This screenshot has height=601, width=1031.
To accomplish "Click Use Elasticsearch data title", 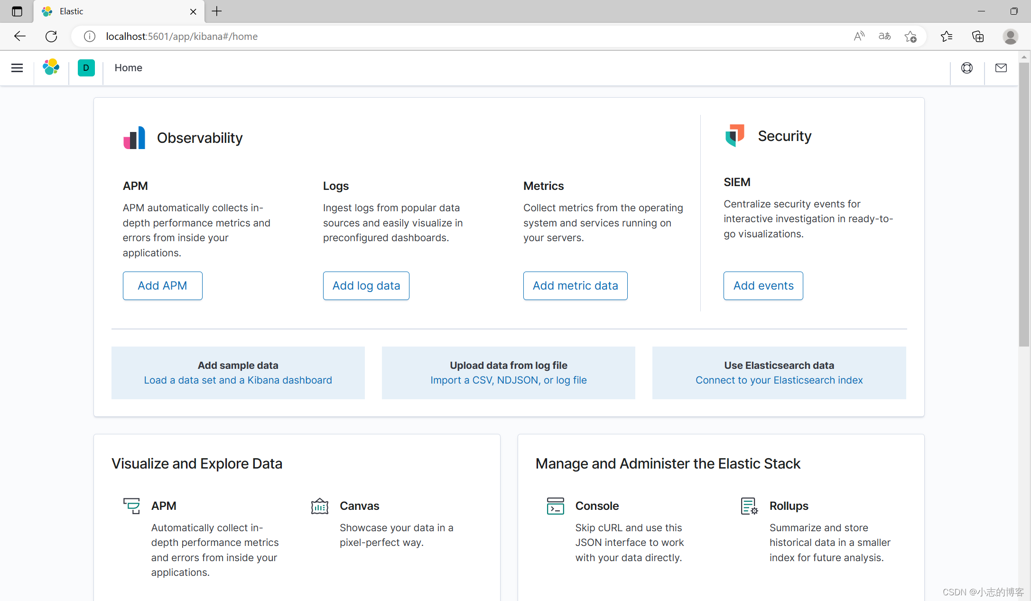I will (779, 366).
